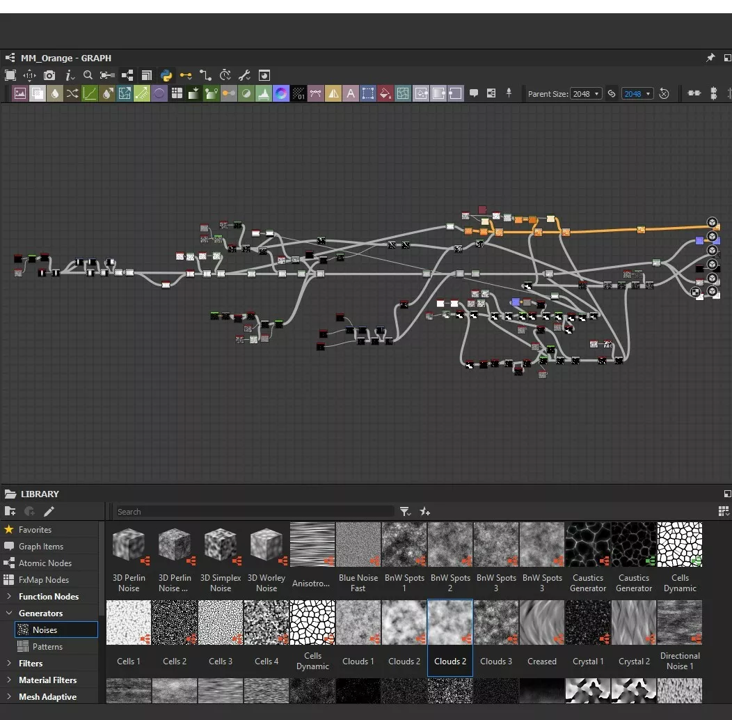
Task: Add a Blend node from the toolbar
Action: pyautogui.click(x=38, y=93)
